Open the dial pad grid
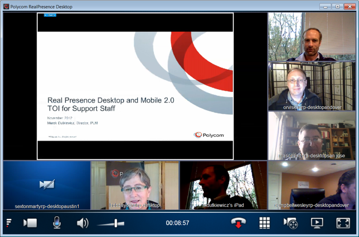This screenshot has height=237, width=359. (264, 223)
